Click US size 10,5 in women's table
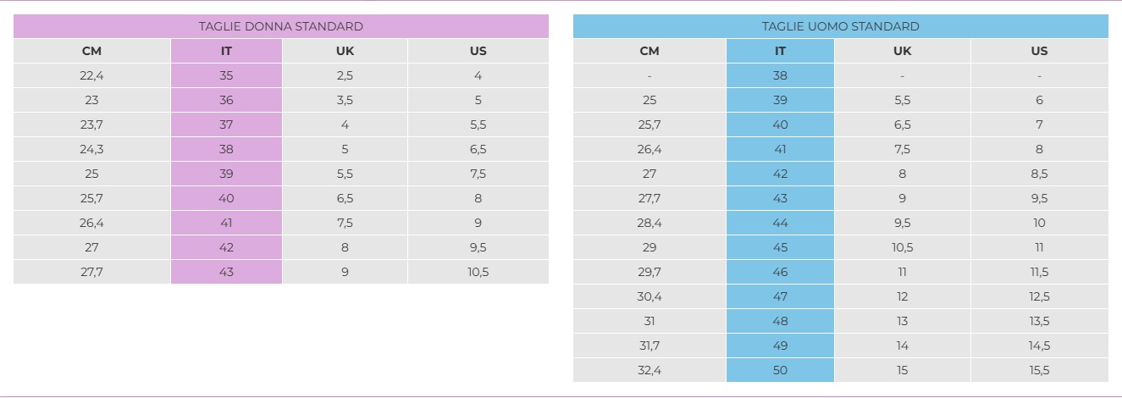 tap(478, 272)
